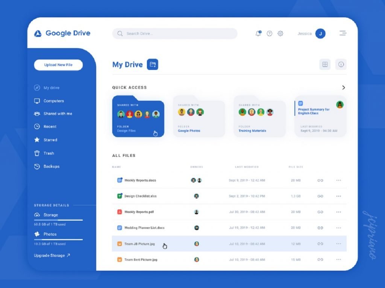Click the doc icon of Weekly Reports.docs
The width and height of the screenshot is (385, 288).
(120, 180)
